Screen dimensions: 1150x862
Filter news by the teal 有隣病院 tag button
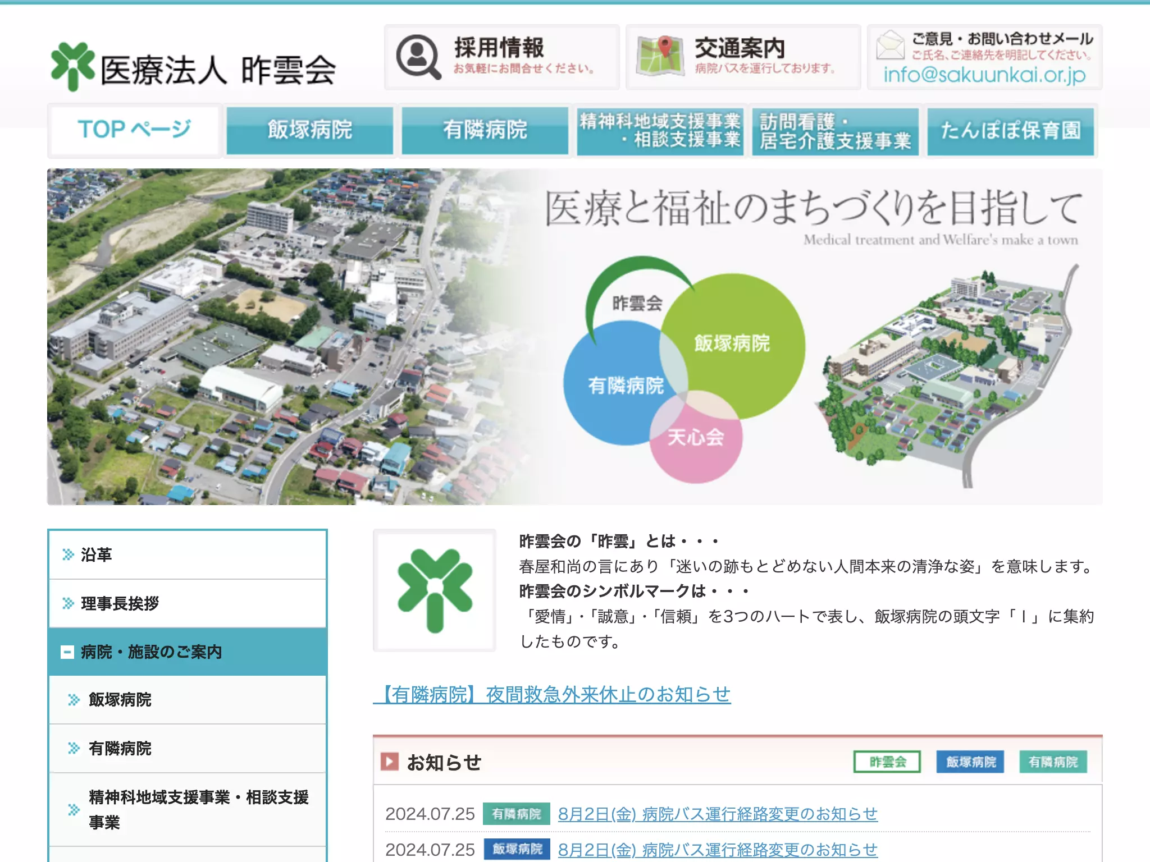[1053, 762]
